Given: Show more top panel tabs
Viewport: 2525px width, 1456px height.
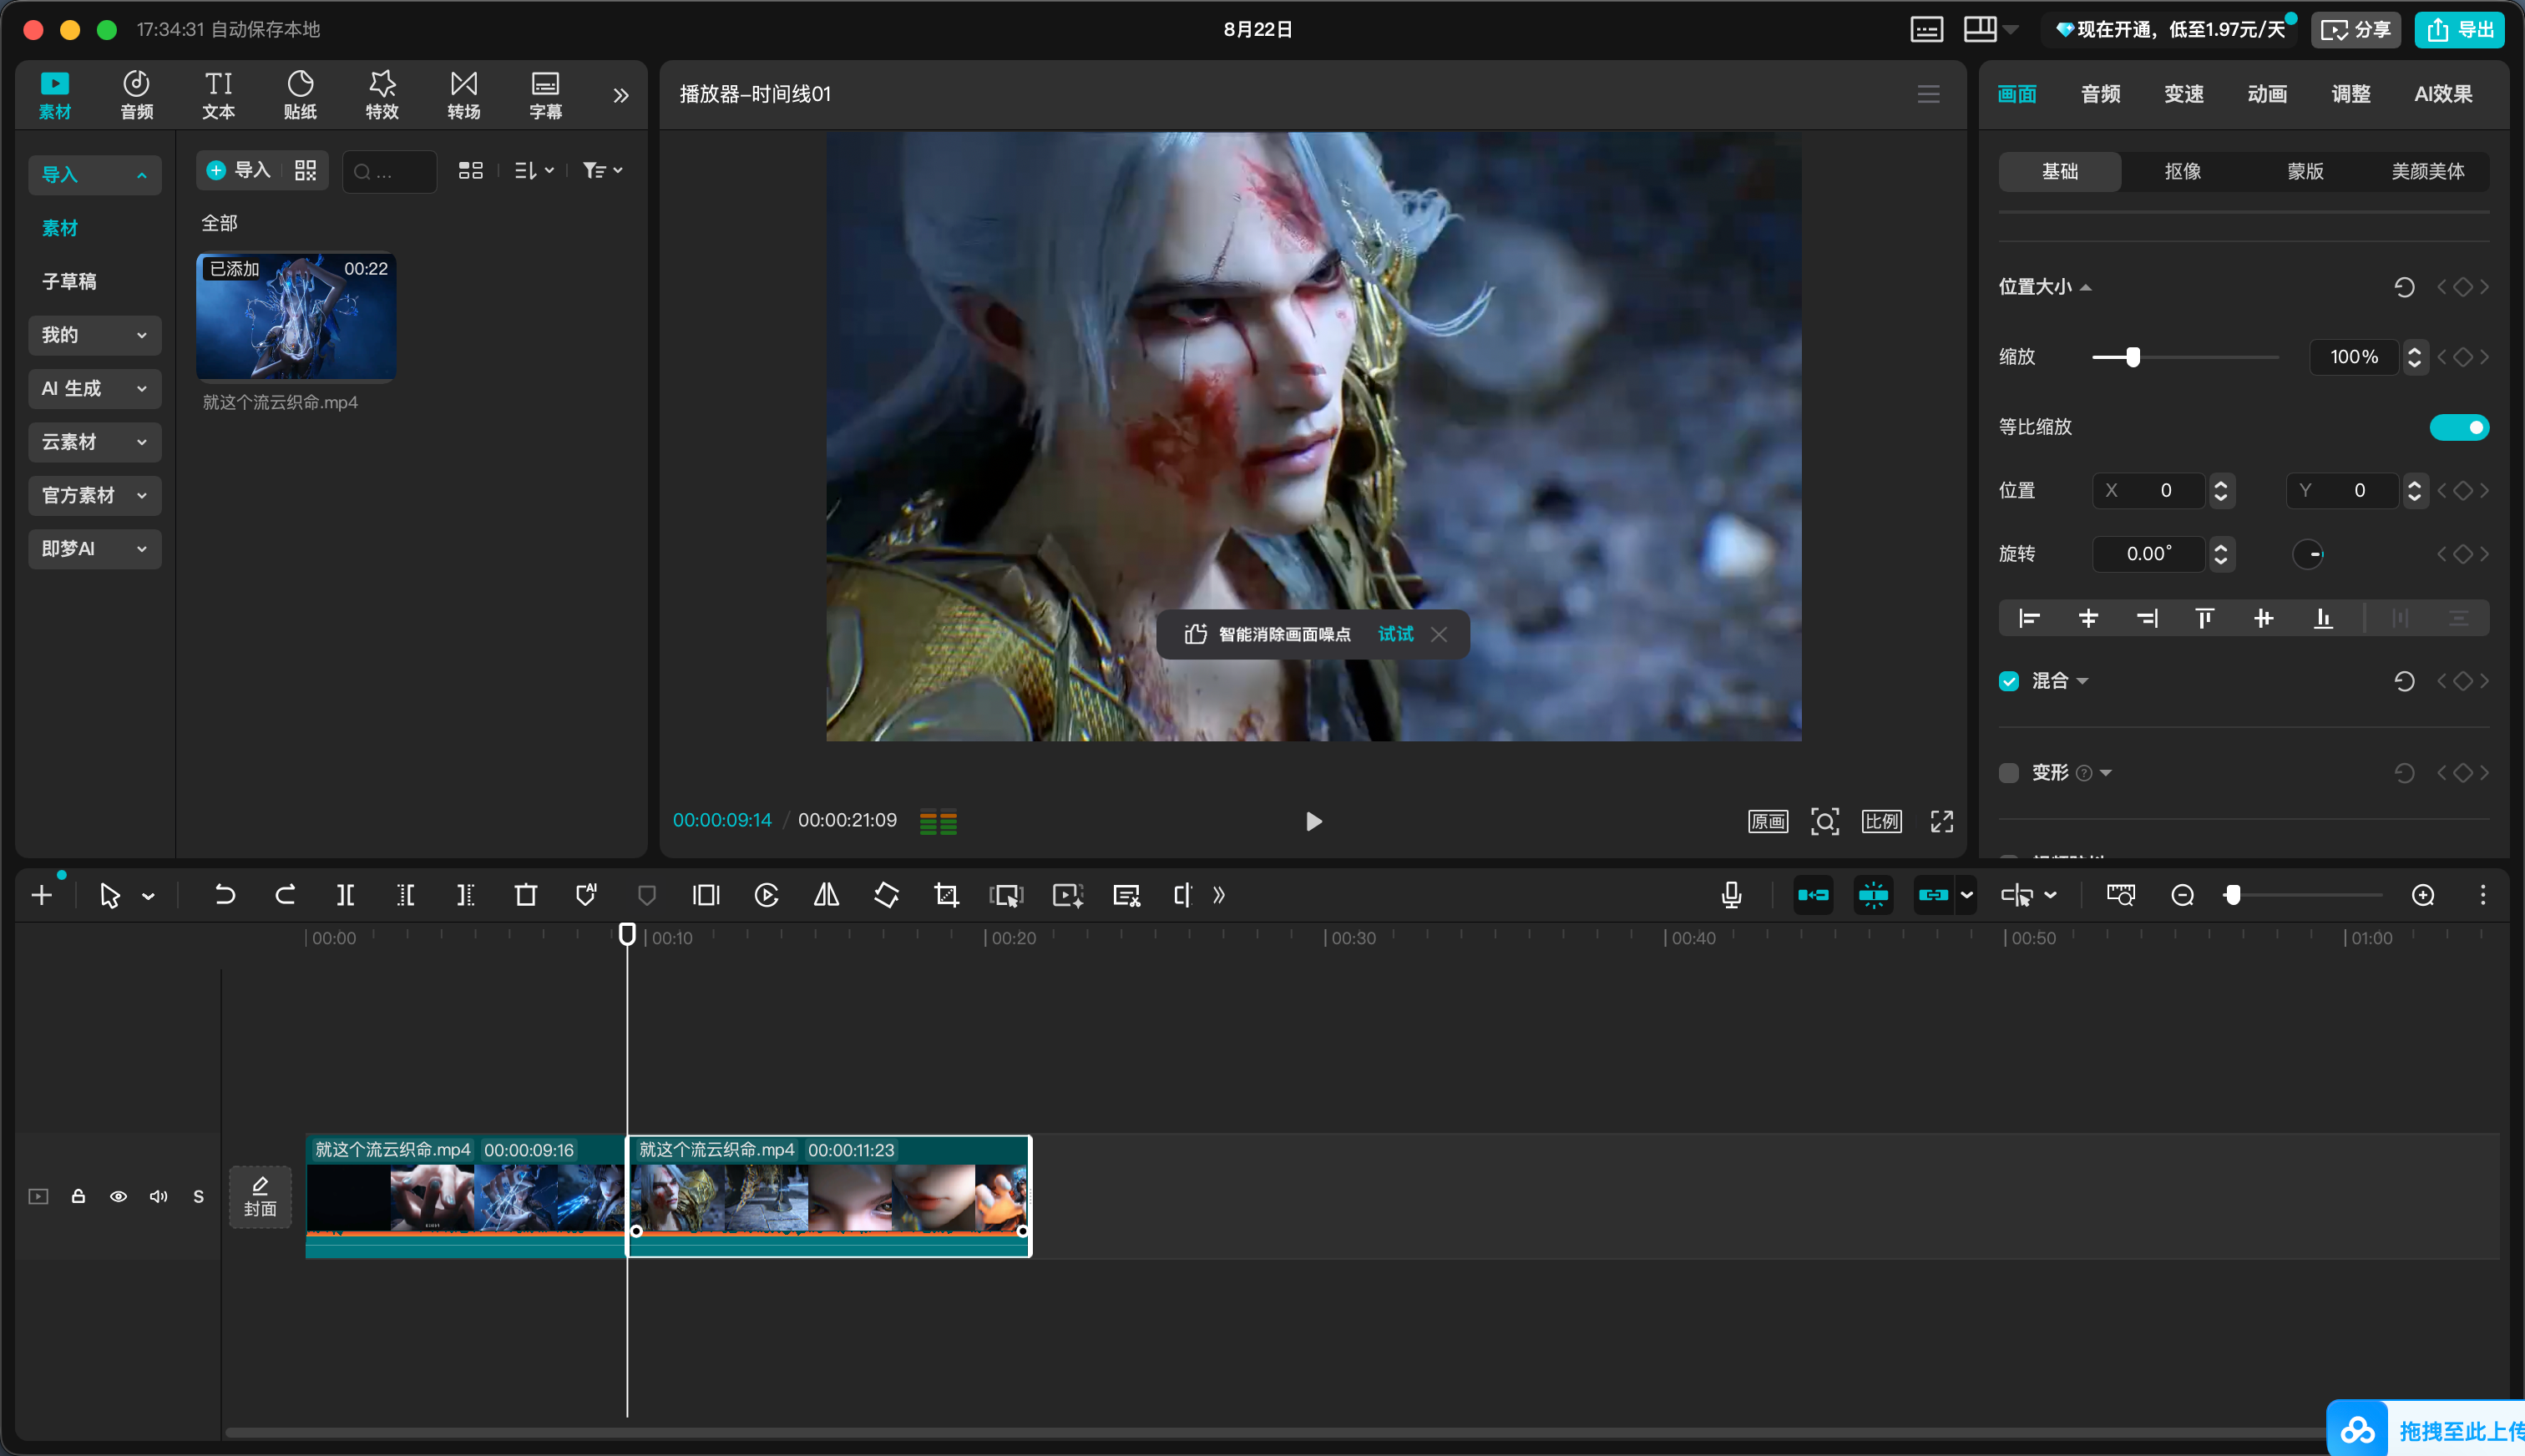Looking at the screenshot, I should click(x=621, y=95).
